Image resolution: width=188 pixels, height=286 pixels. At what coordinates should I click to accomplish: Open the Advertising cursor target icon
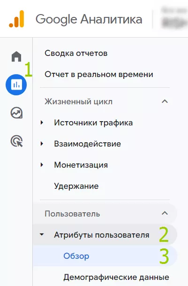coord(16,141)
